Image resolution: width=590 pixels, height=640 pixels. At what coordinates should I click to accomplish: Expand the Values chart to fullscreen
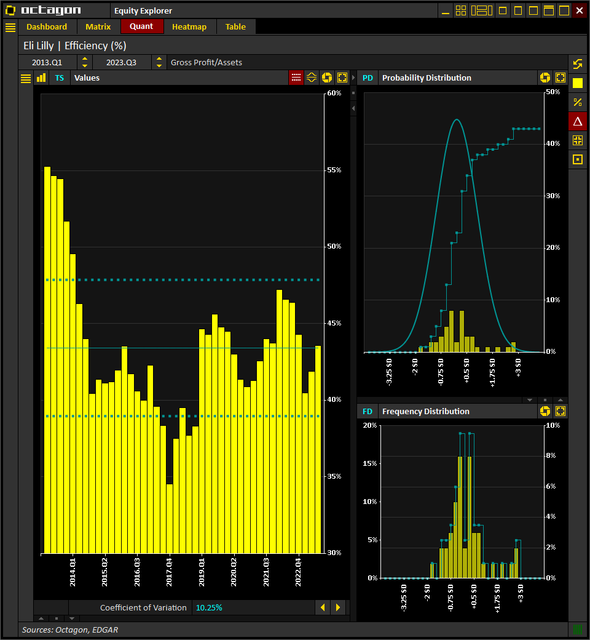pyautogui.click(x=342, y=78)
